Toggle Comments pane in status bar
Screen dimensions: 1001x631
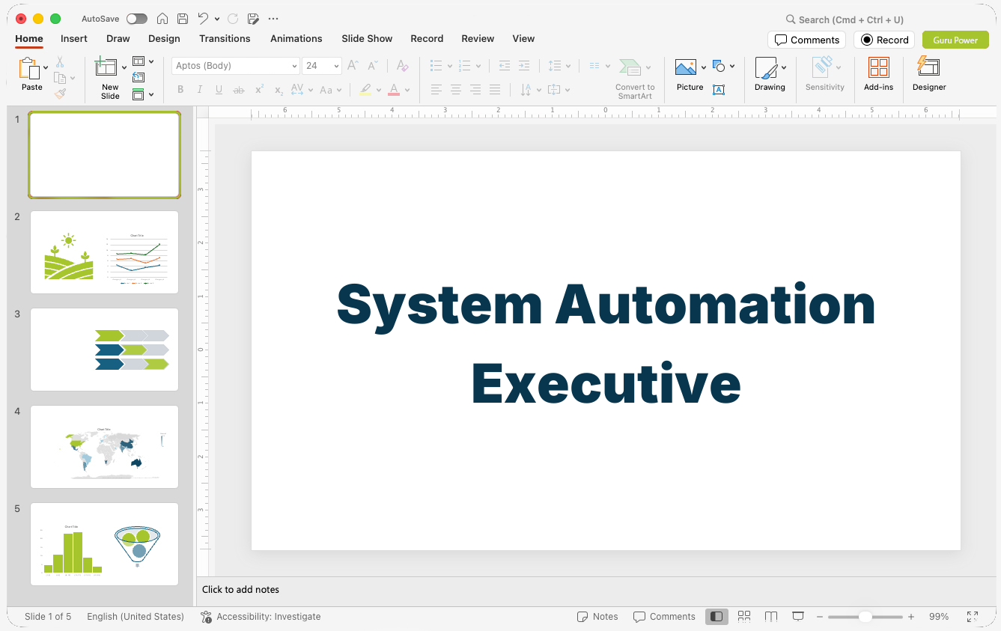(x=664, y=617)
